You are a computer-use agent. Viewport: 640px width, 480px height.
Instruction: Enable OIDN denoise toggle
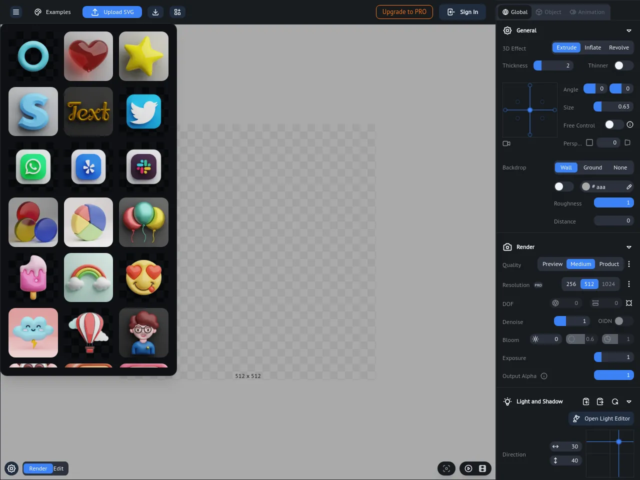(x=623, y=321)
